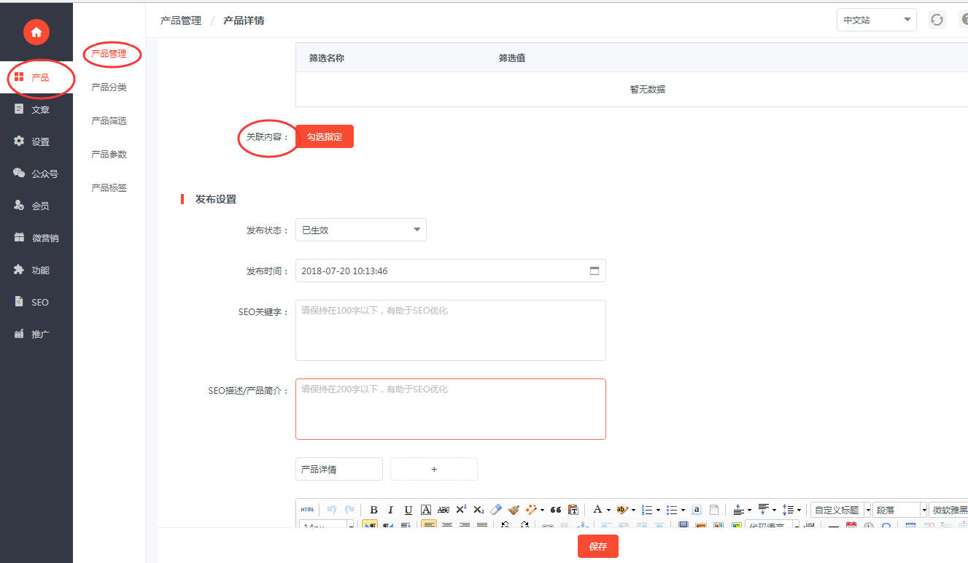The image size is (968, 563).
Task: Click the refresh icon beside the site selector
Action: coord(937,20)
